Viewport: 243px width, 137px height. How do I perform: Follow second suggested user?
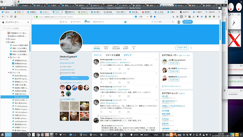click(x=174, y=72)
